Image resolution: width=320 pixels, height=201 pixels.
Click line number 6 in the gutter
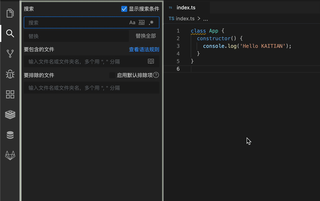pyautogui.click(x=178, y=69)
